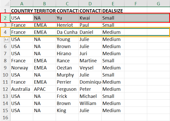Click row header 16

coord(5,117)
